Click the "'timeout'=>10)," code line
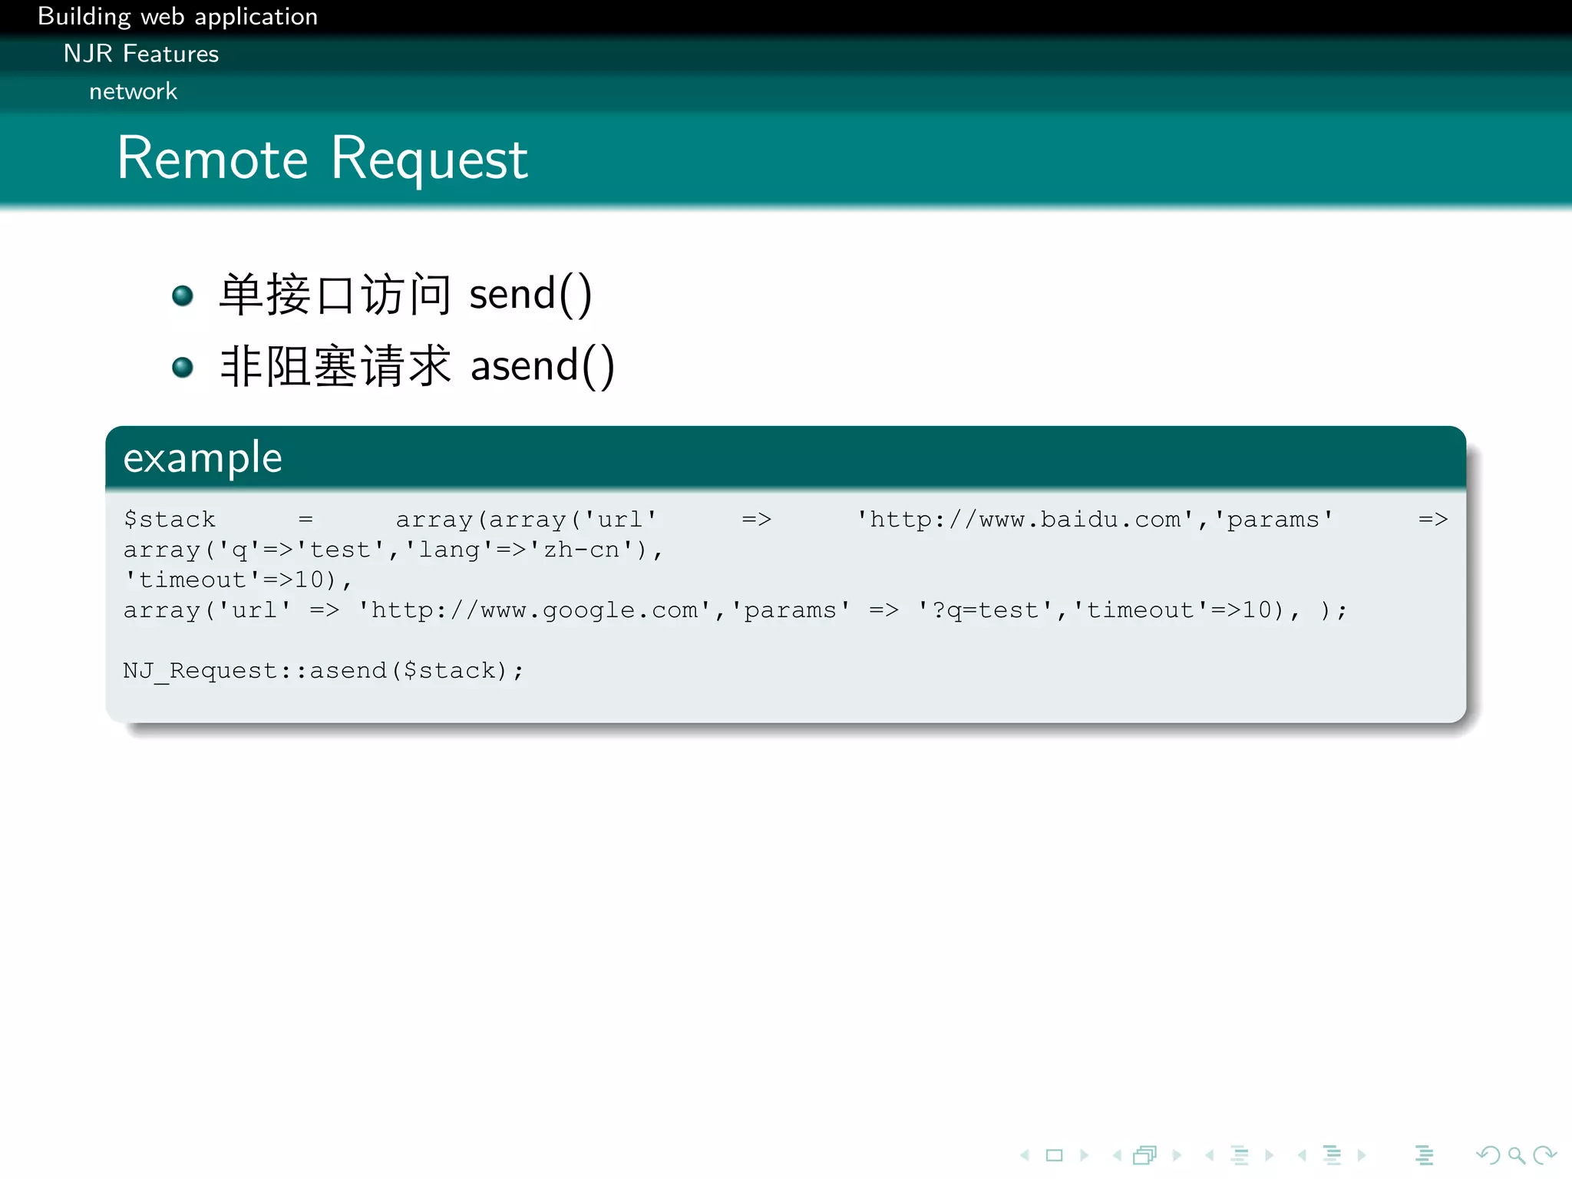Image resolution: width=1572 pixels, height=1179 pixels. pos(238,580)
